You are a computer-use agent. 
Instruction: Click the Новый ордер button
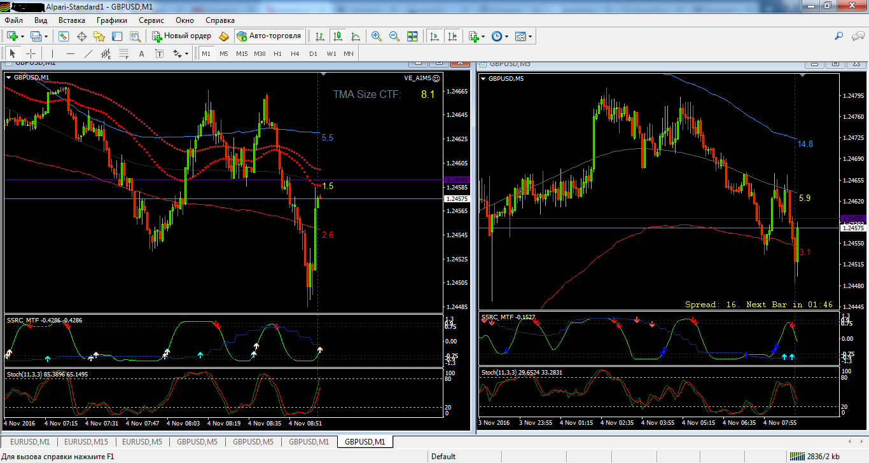[x=181, y=36]
